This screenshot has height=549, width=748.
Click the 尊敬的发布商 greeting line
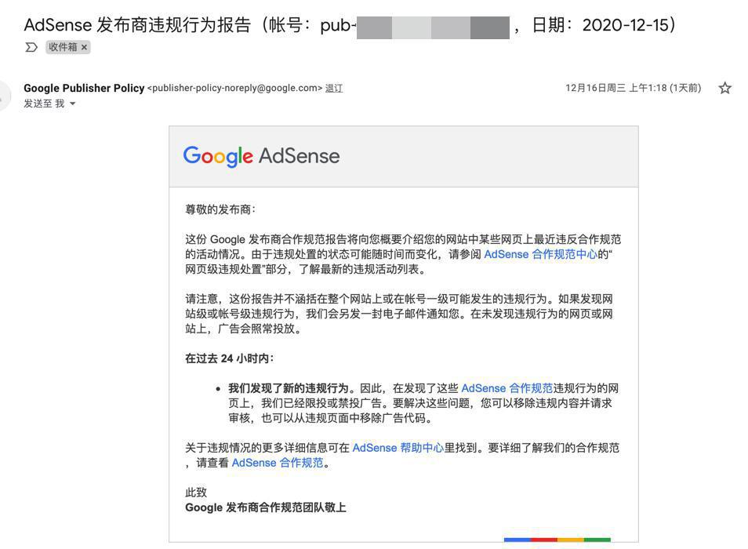(220, 209)
